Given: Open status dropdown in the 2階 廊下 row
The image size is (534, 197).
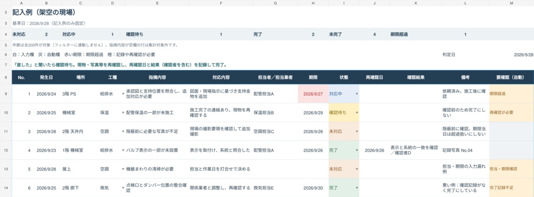Looking at the screenshot, I should [357, 188].
